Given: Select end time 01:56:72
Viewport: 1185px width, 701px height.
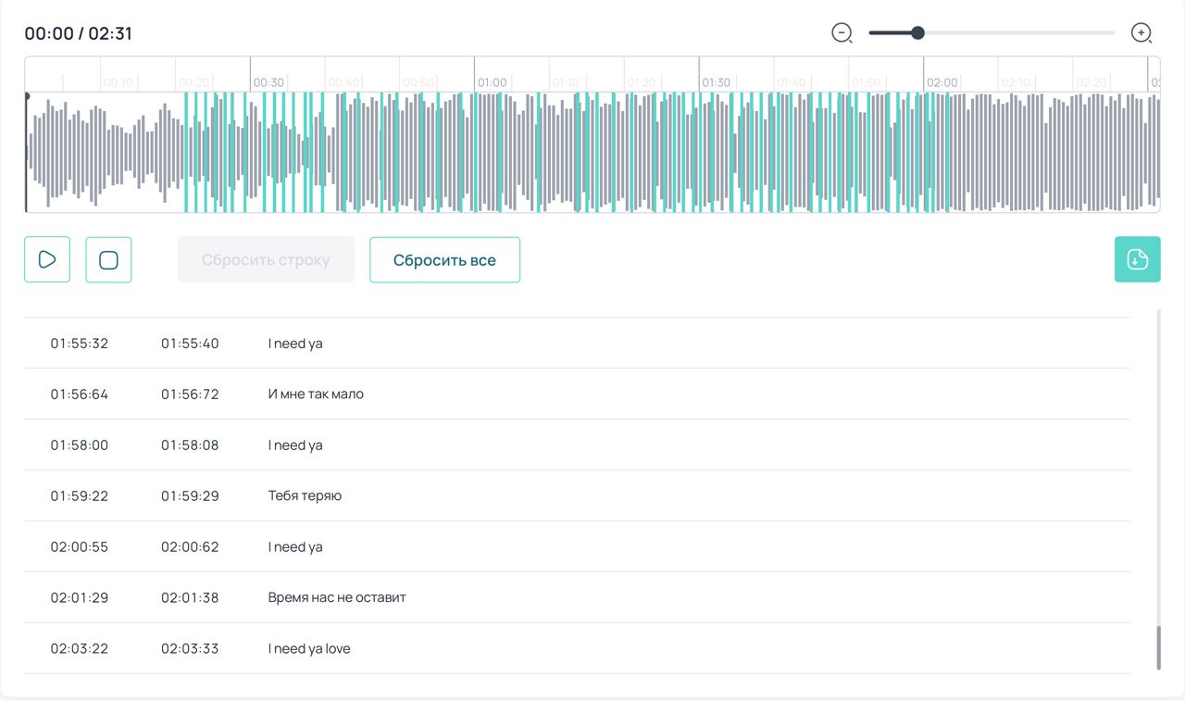Looking at the screenshot, I should pos(190,394).
